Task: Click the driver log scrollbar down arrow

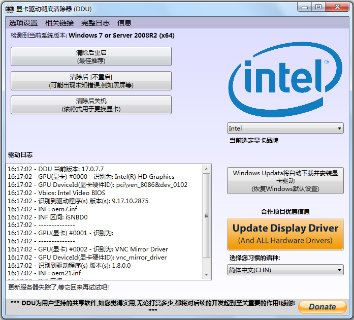Action: coord(206,275)
